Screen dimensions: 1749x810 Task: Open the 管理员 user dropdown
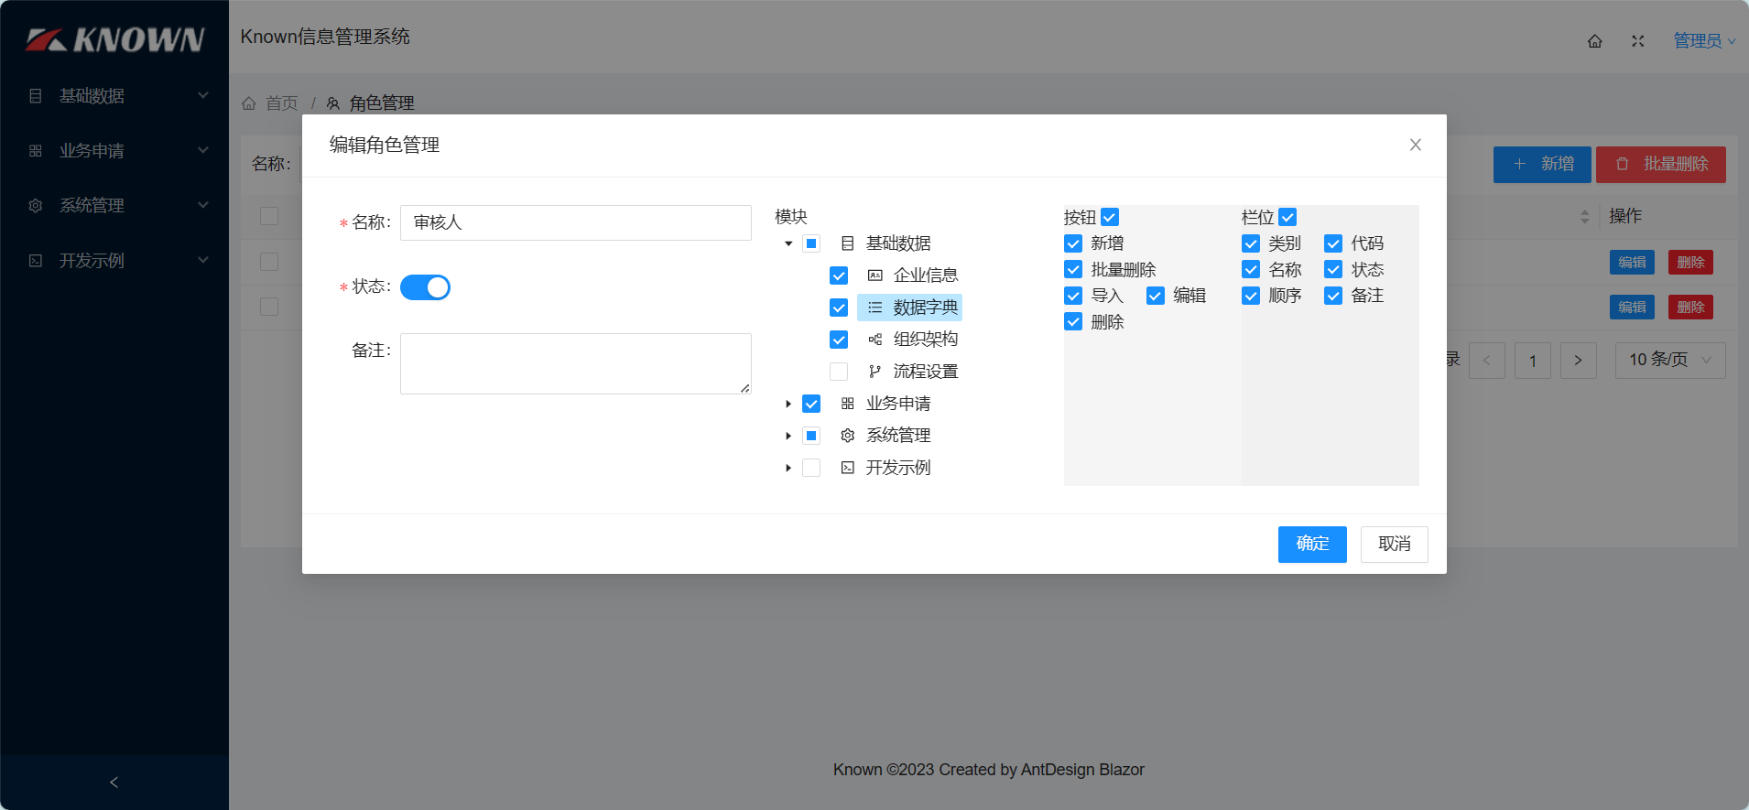1704,41
